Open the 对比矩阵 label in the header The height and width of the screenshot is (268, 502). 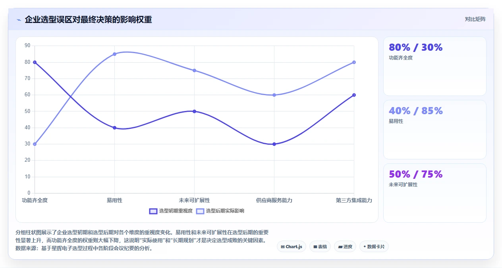click(475, 19)
